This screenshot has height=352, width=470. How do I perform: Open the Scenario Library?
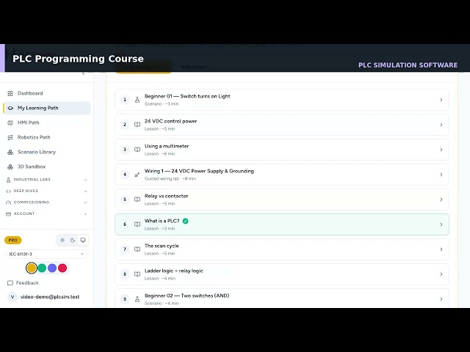point(46,152)
